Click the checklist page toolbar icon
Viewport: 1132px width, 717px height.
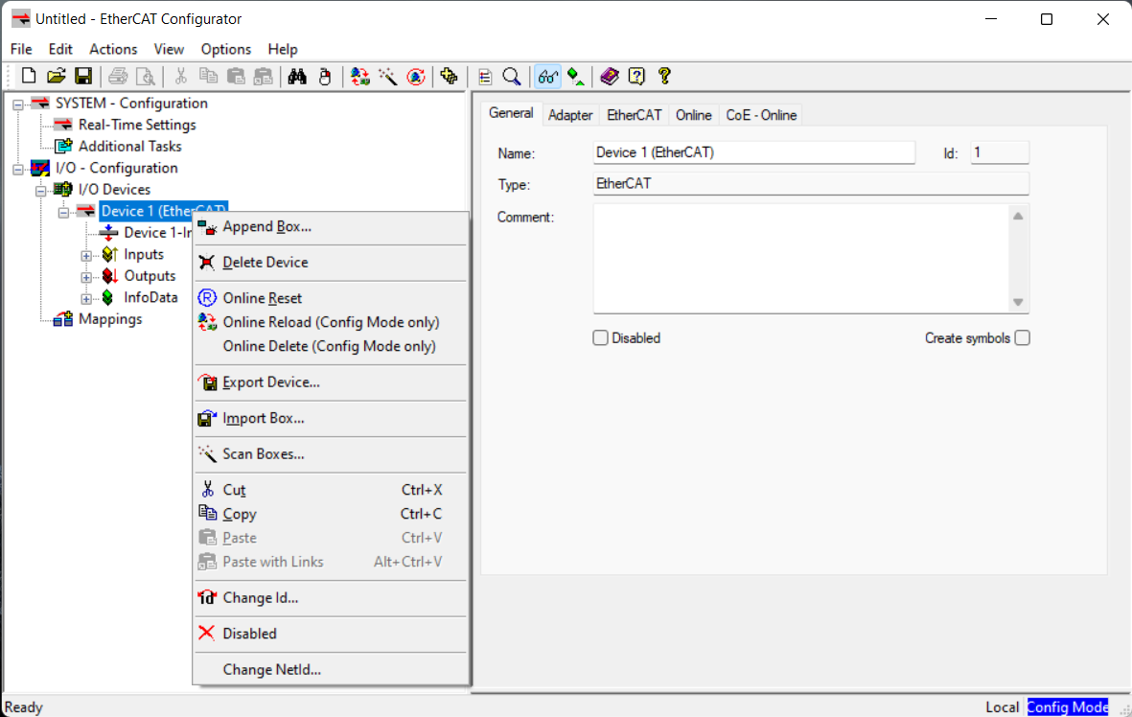tap(484, 76)
